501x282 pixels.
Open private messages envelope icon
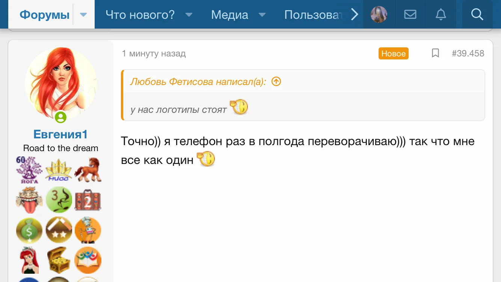pos(410,15)
